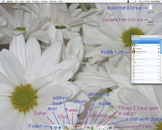The width and height of the screenshot is (162, 130).
Task: Open the Edit menu
Action: click(x=22, y=1)
